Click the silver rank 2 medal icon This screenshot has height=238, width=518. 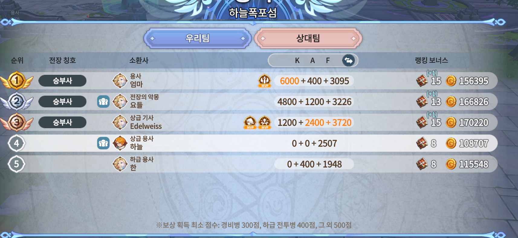coord(17,102)
